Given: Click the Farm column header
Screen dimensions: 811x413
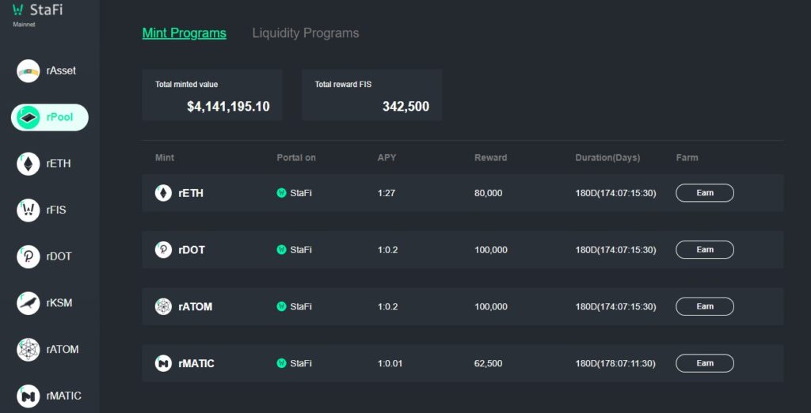Looking at the screenshot, I should tap(687, 157).
